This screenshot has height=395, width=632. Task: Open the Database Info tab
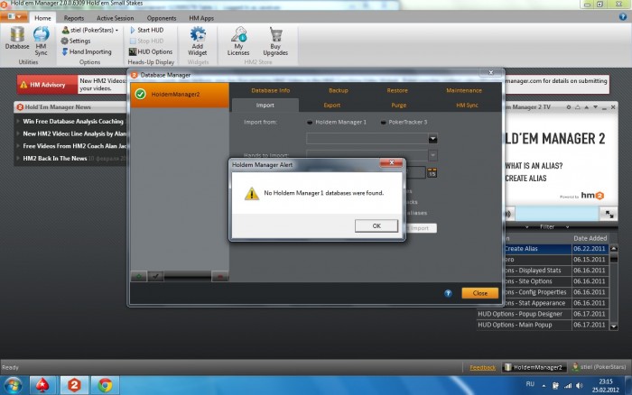271,90
